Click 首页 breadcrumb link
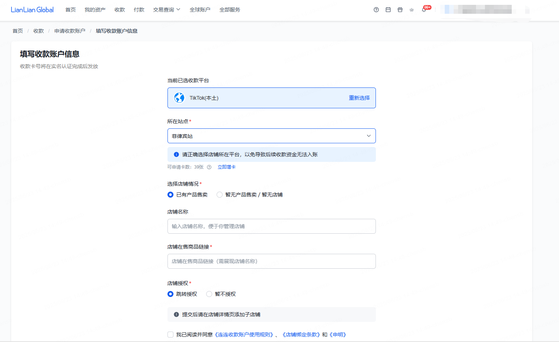The height and width of the screenshot is (342, 559). 18,31
